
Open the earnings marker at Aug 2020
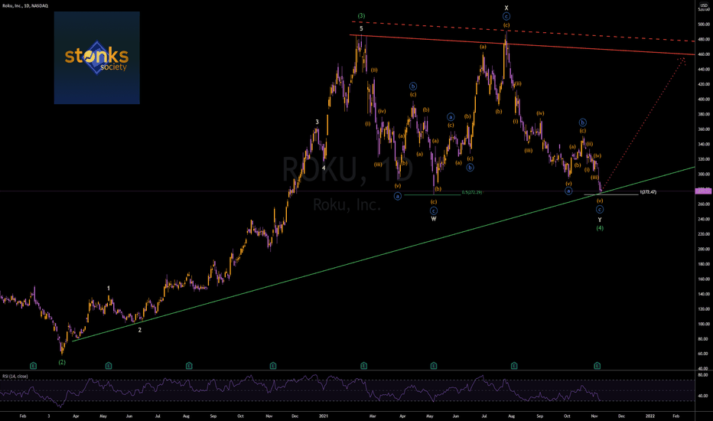pos(189,365)
